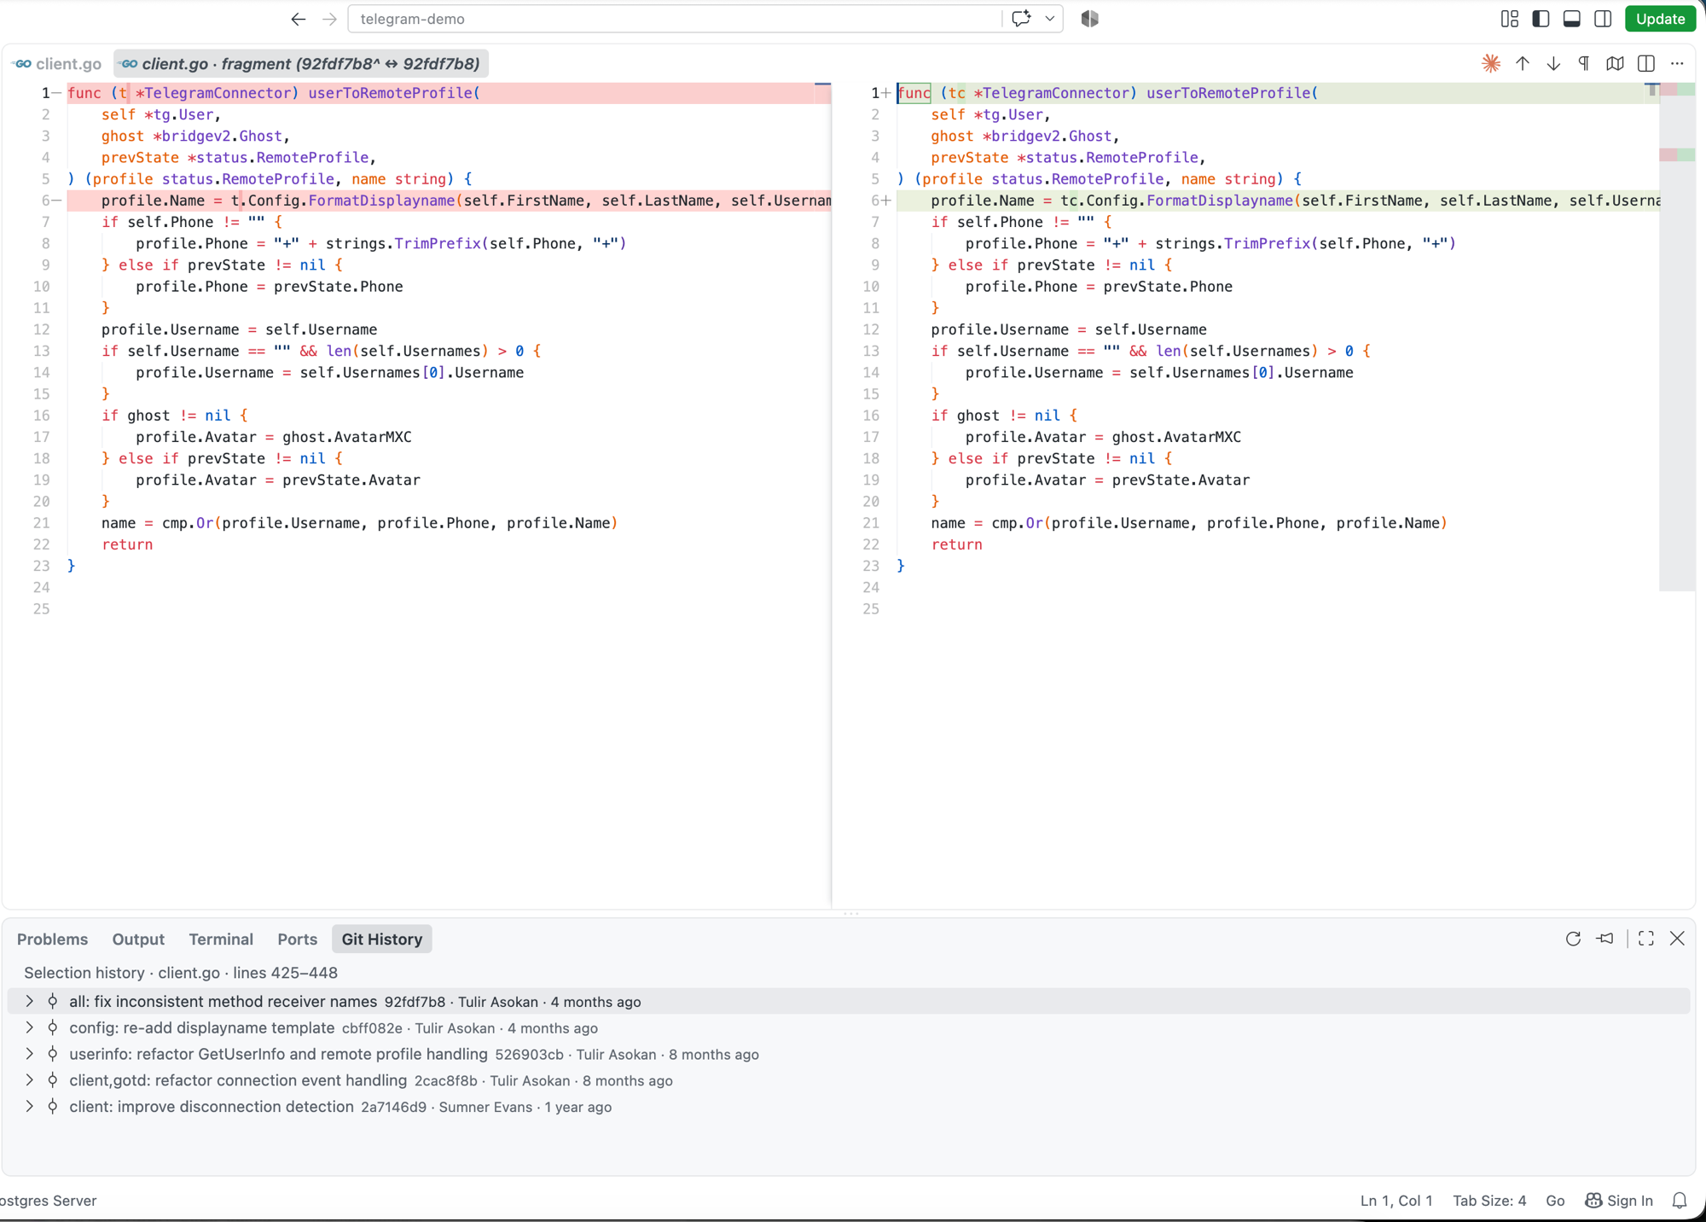Viewport: 1706px width, 1222px height.
Task: Toggle the bottom panel visibility
Action: pos(1572,19)
